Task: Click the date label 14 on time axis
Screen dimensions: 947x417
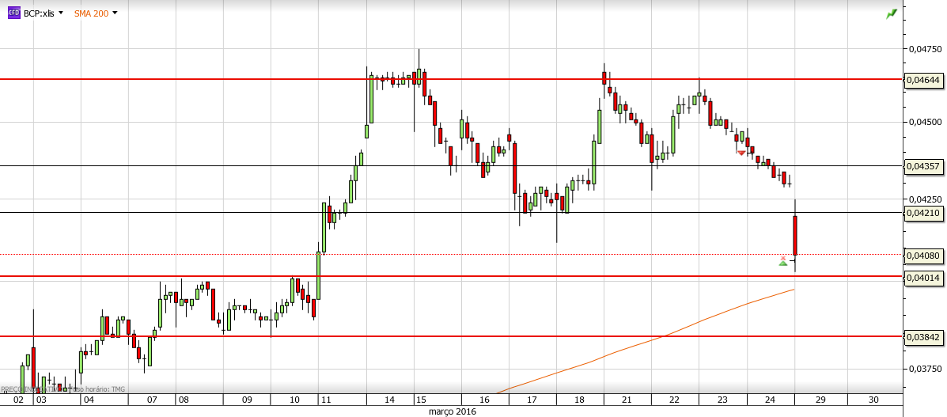Action: pos(389,400)
